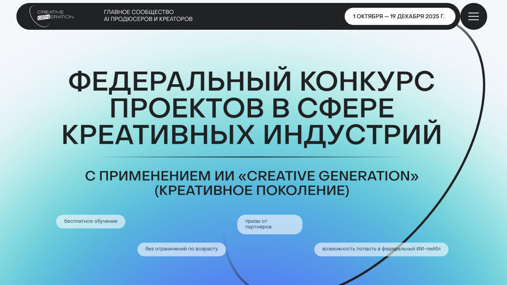Click the highlighted GEN box in logo
Viewport: 507px width, 285px height.
click(43, 17)
